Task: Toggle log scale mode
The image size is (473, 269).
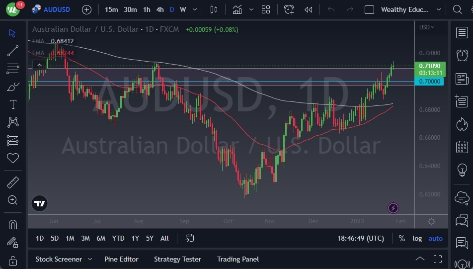Action: coord(417,238)
